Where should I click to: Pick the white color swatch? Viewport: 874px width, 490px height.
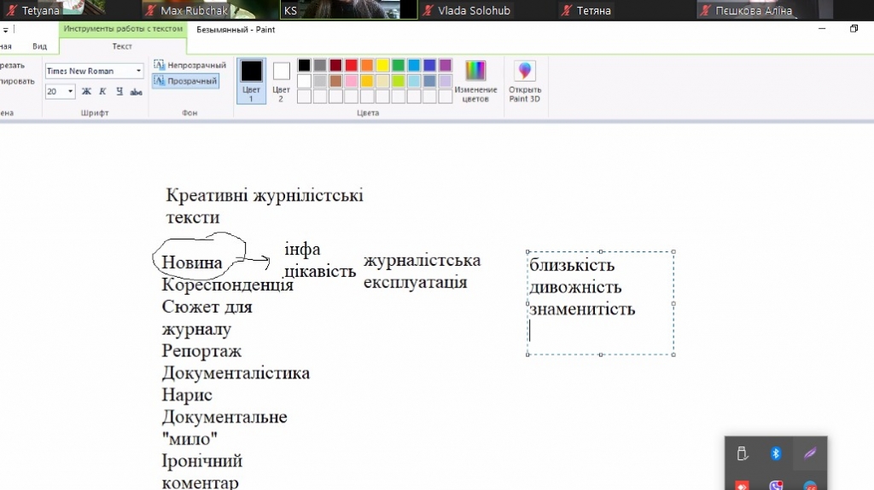point(304,81)
